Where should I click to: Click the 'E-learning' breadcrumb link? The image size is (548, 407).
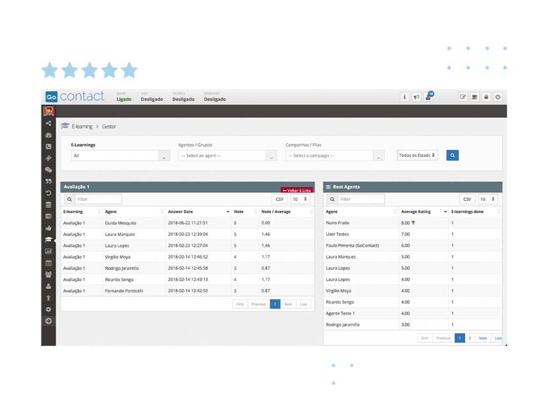point(82,126)
